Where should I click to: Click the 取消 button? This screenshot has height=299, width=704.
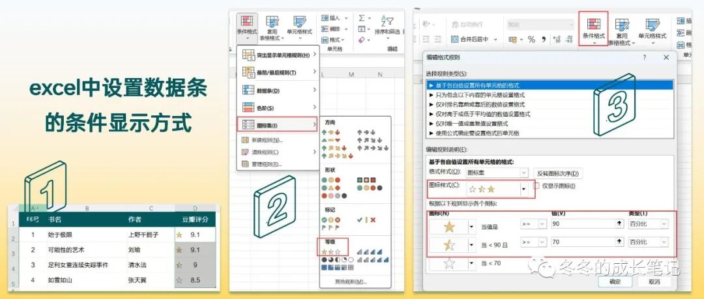pos(654,281)
